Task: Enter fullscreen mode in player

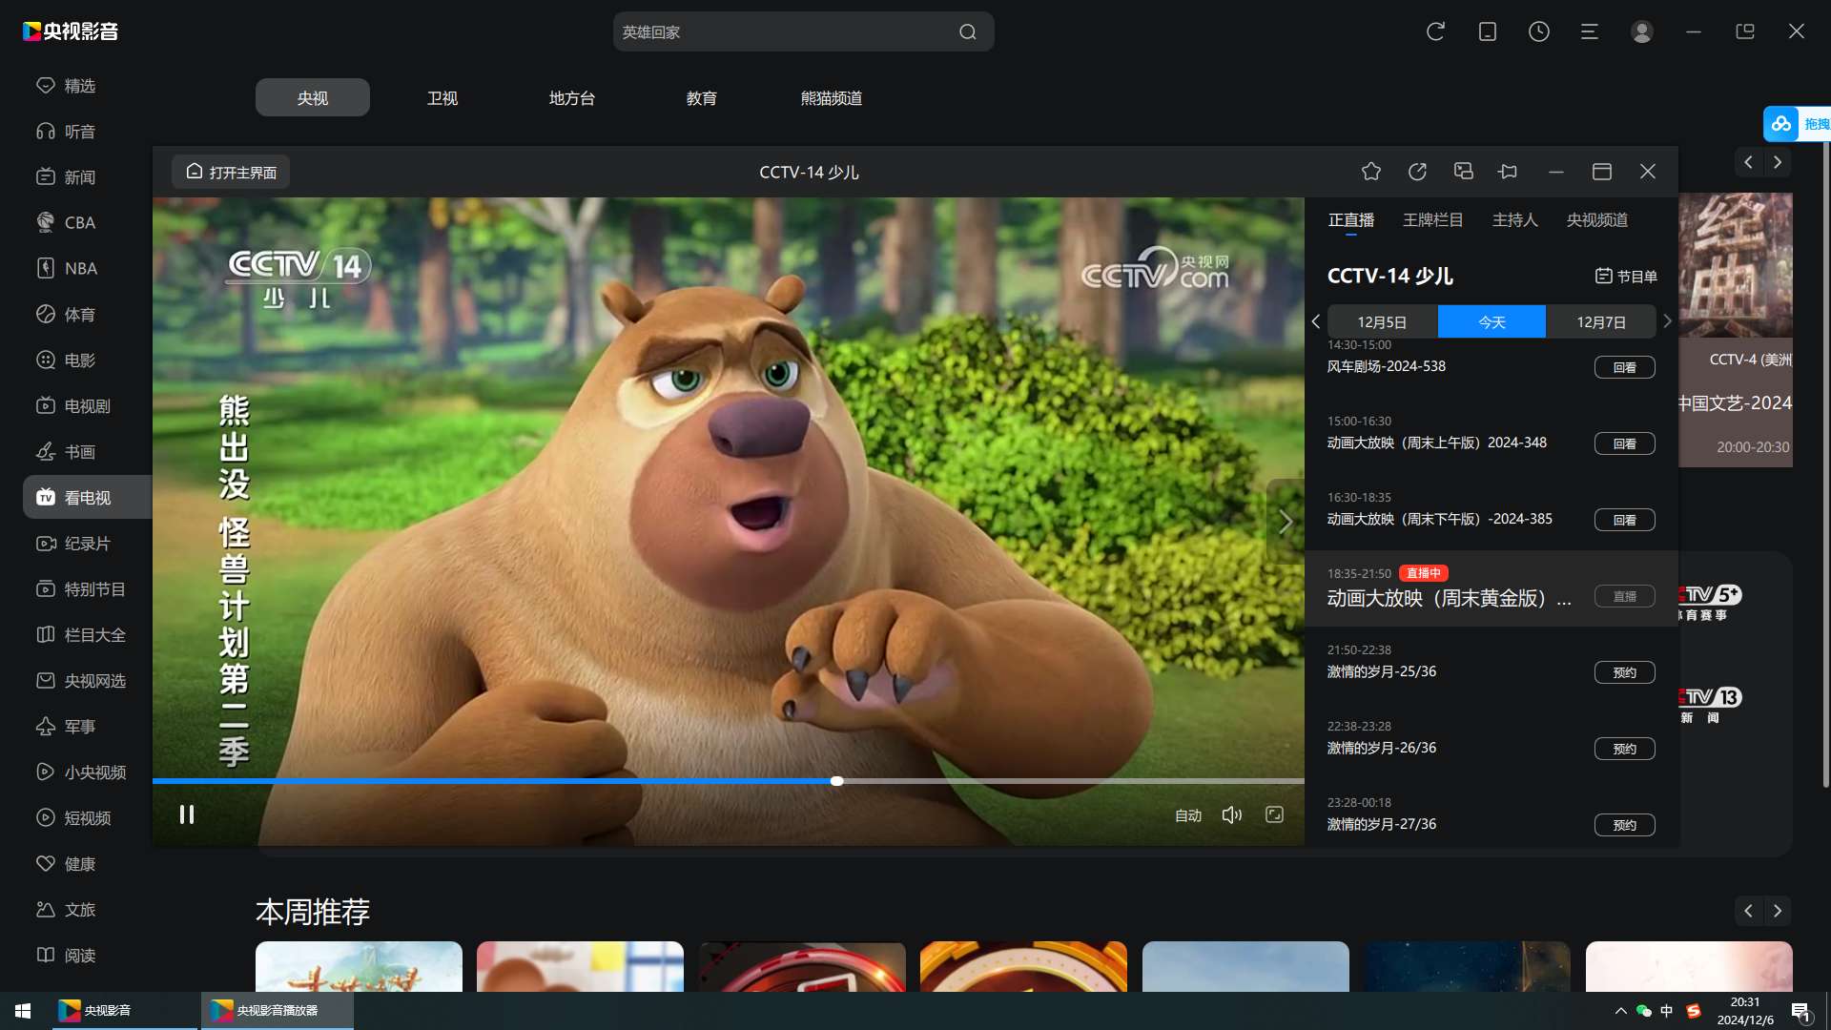Action: click(1274, 814)
